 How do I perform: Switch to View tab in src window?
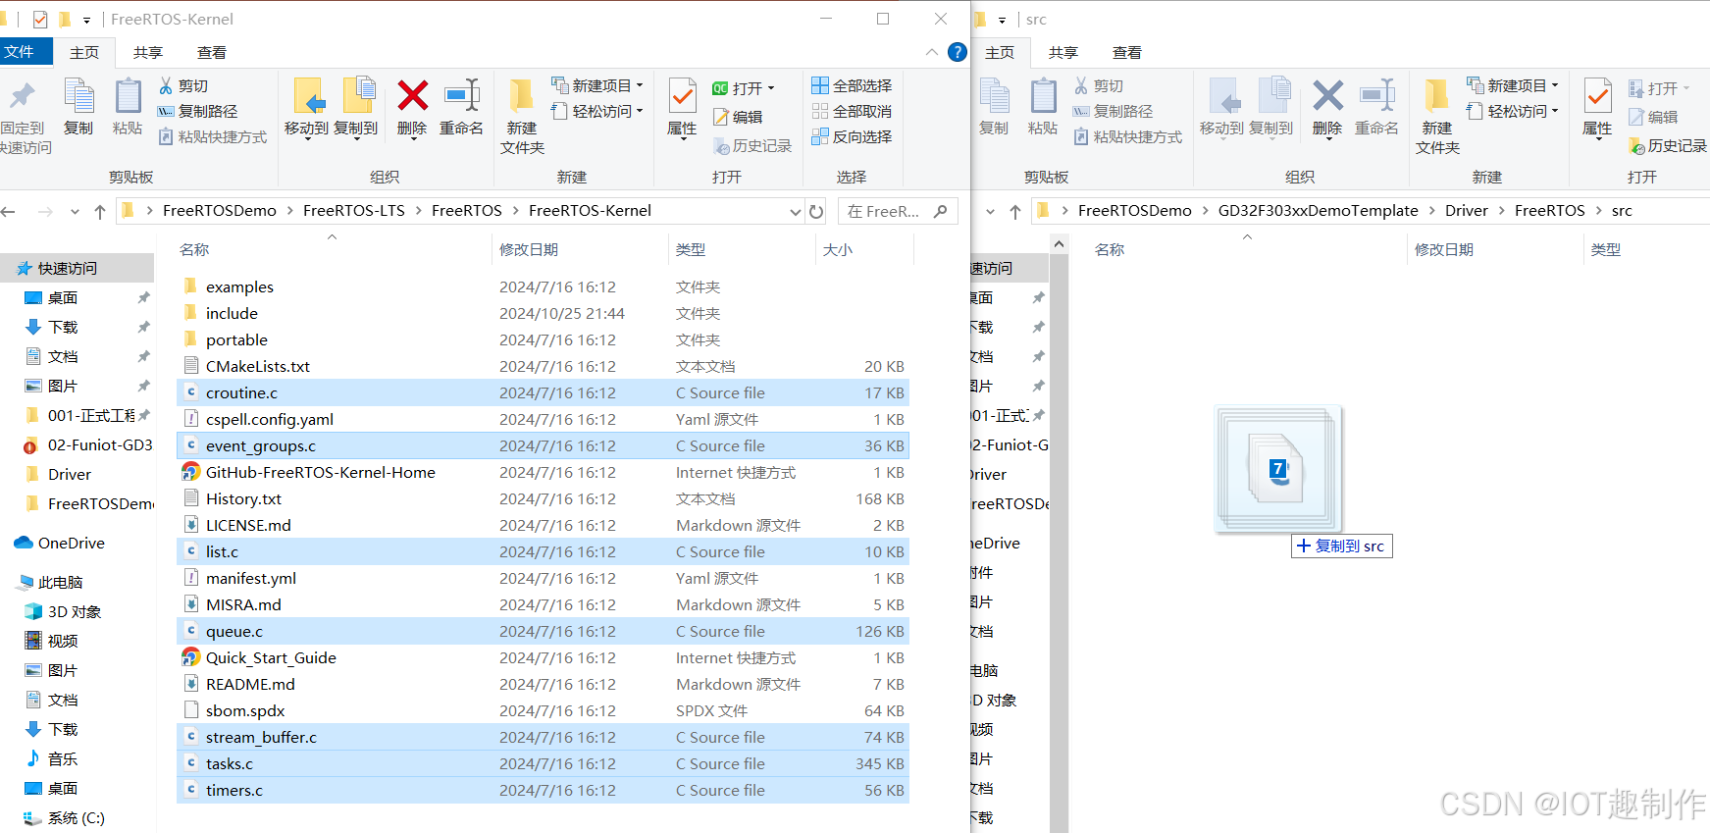click(x=1127, y=52)
